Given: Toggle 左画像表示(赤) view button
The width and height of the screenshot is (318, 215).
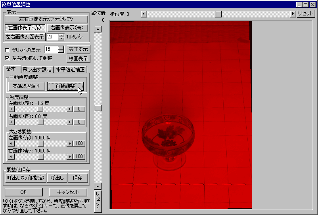Looking at the screenshot, I should (25, 28).
